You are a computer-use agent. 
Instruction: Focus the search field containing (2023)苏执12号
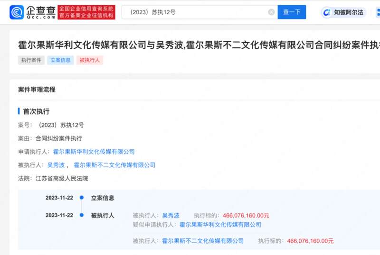[199, 12]
